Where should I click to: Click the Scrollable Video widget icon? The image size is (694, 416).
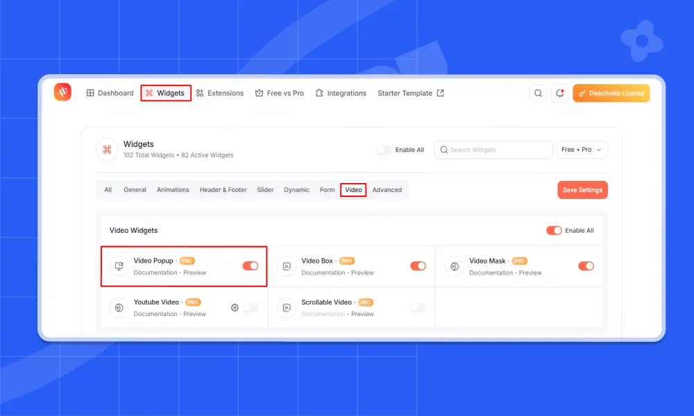click(287, 308)
